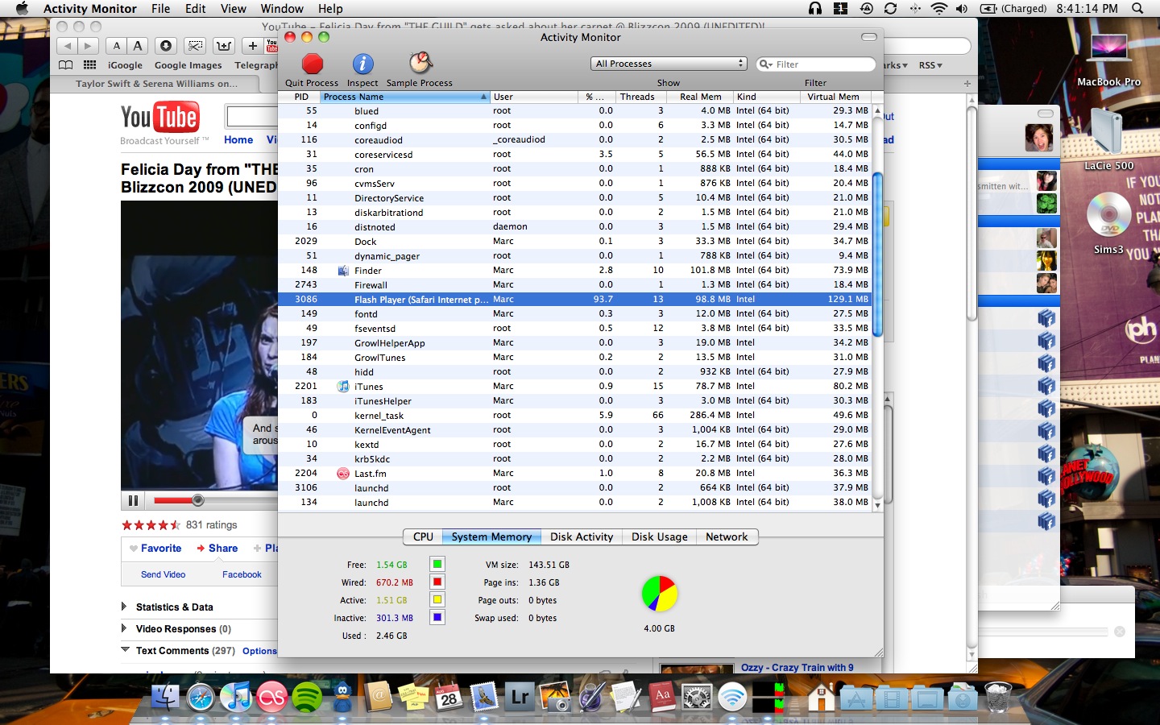This screenshot has height=725, width=1160.
Task: Open Spotlight search in the menu bar
Action: point(1137,9)
